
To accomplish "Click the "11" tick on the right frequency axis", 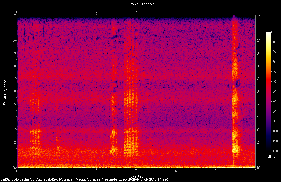I will pyautogui.click(x=259, y=28).
